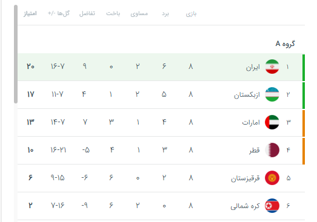The height and width of the screenshot is (222, 317).
Task: Click the North Korea flag icon
Action: 272,206
